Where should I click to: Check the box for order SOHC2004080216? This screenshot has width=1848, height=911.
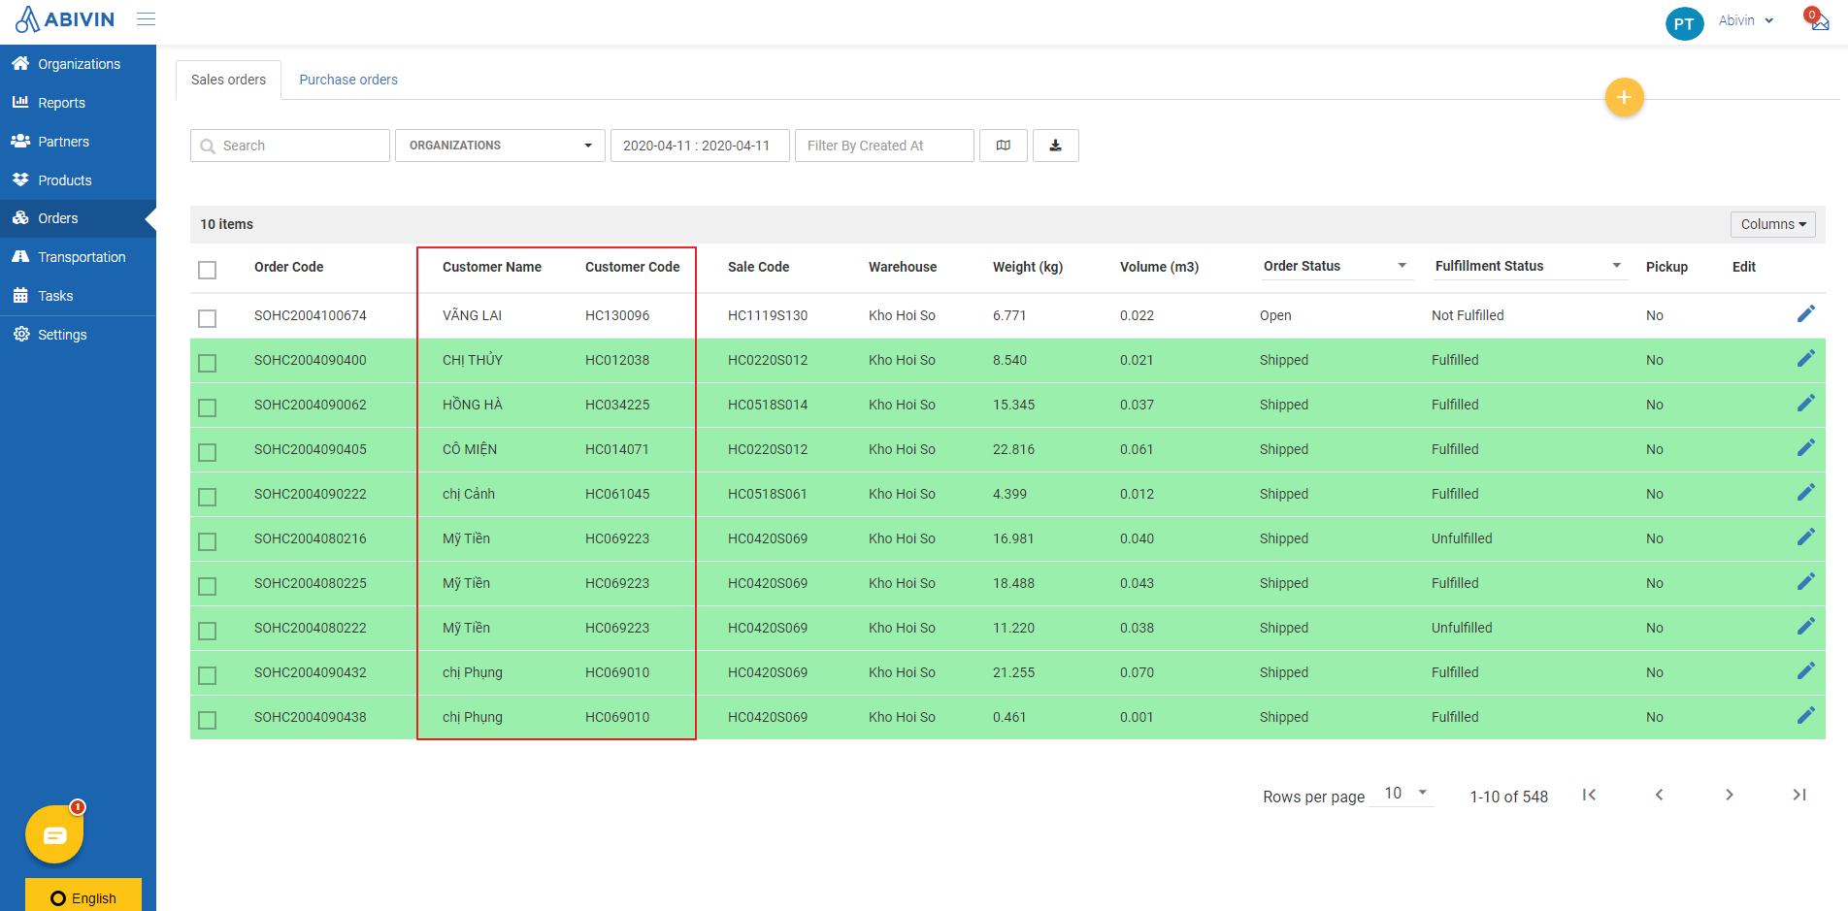[x=207, y=541]
